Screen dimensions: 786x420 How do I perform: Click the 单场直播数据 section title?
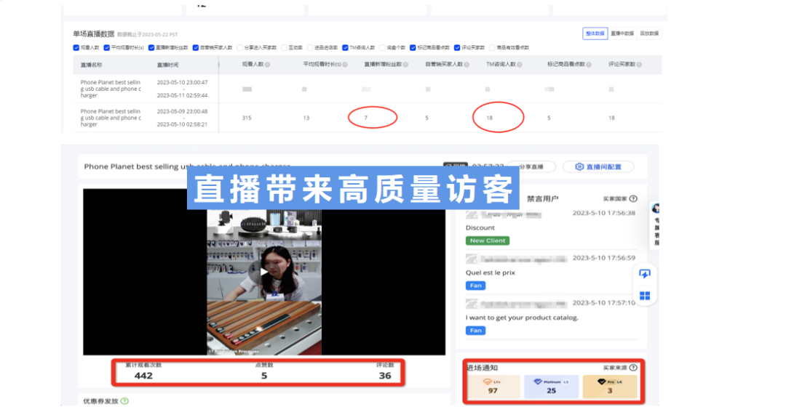point(94,34)
